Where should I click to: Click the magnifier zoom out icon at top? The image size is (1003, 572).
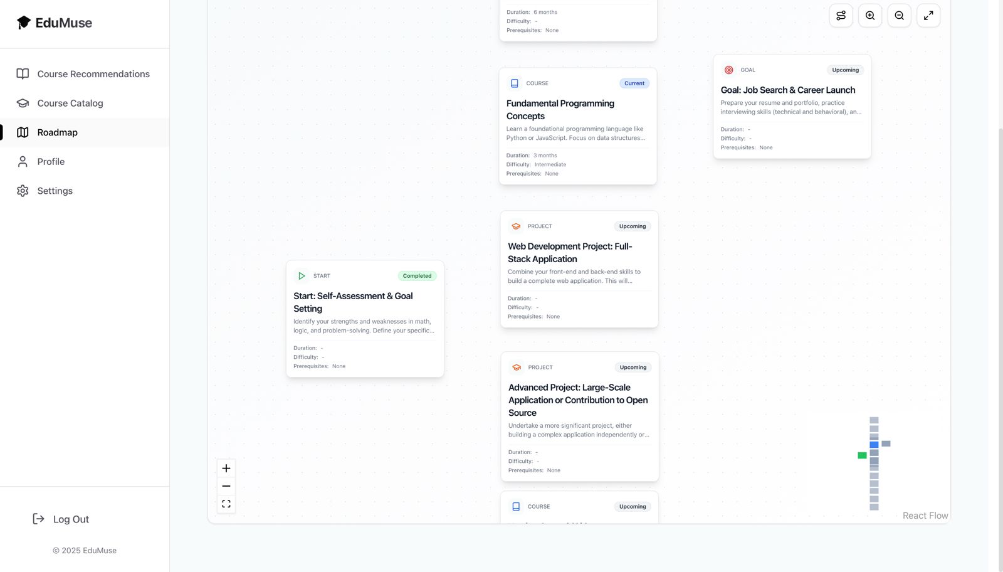coord(900,16)
